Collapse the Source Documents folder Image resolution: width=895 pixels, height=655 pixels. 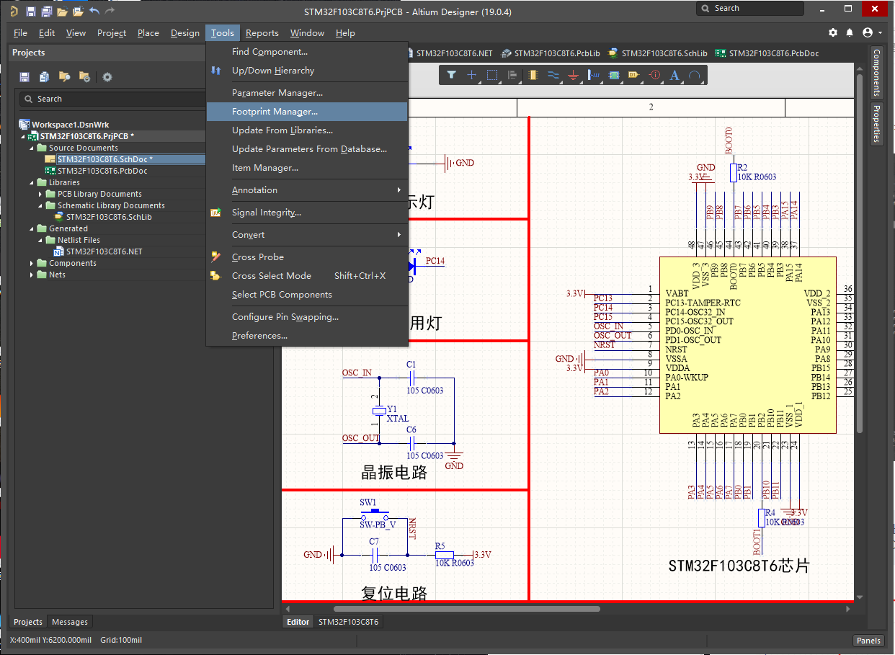tap(32, 148)
